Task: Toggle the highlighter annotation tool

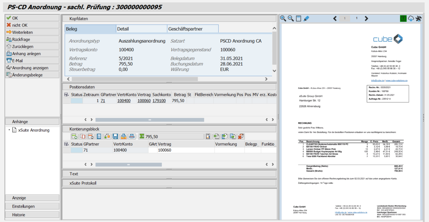Action: point(306,18)
